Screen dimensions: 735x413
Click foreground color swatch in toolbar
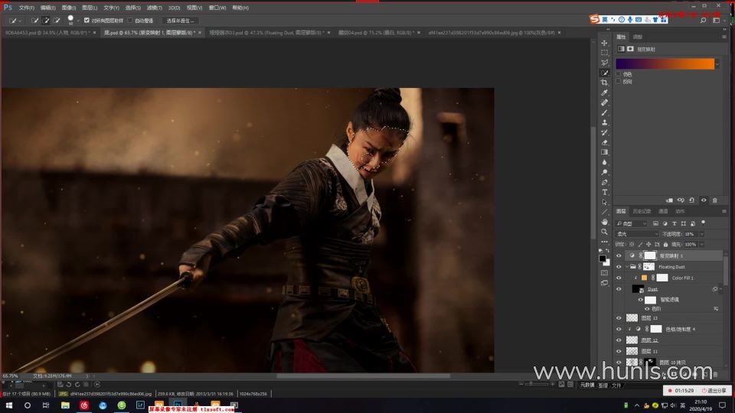[x=603, y=259]
